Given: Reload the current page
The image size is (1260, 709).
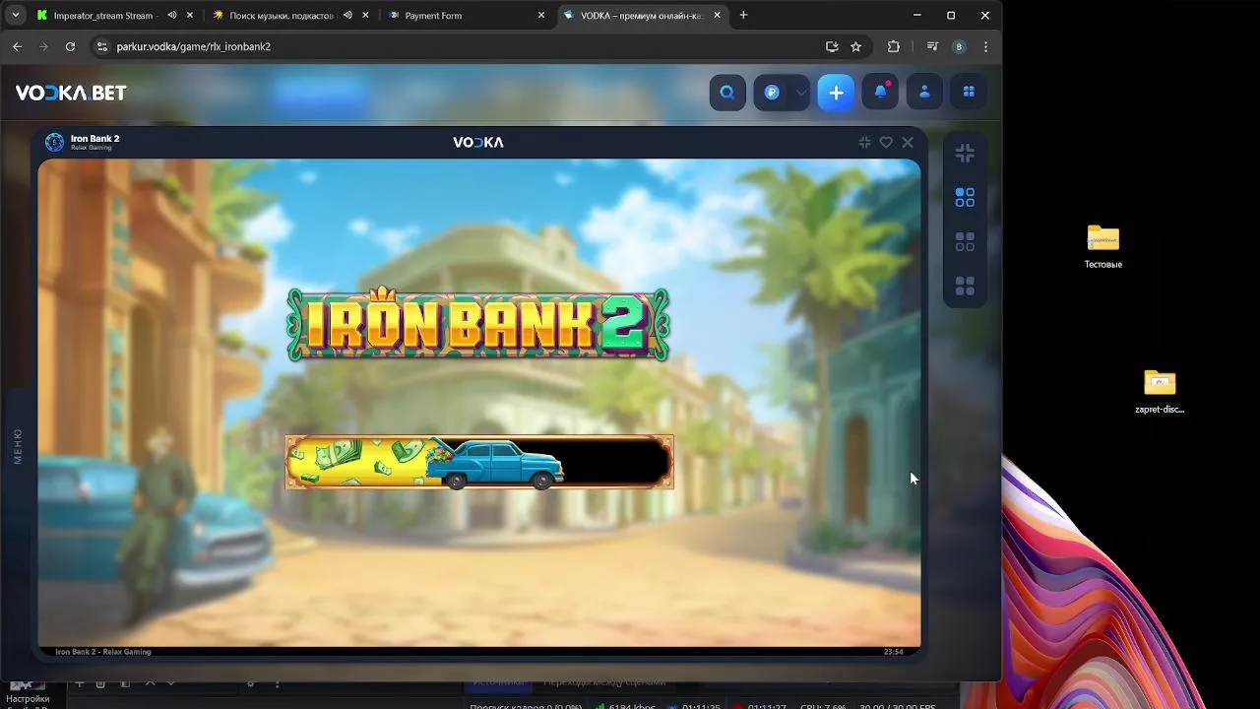Looking at the screenshot, I should click(x=70, y=46).
